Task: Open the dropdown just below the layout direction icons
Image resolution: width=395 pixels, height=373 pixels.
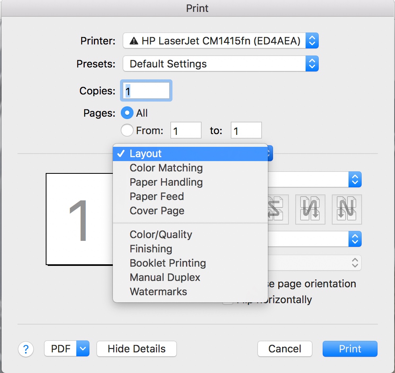Action: coord(354,239)
